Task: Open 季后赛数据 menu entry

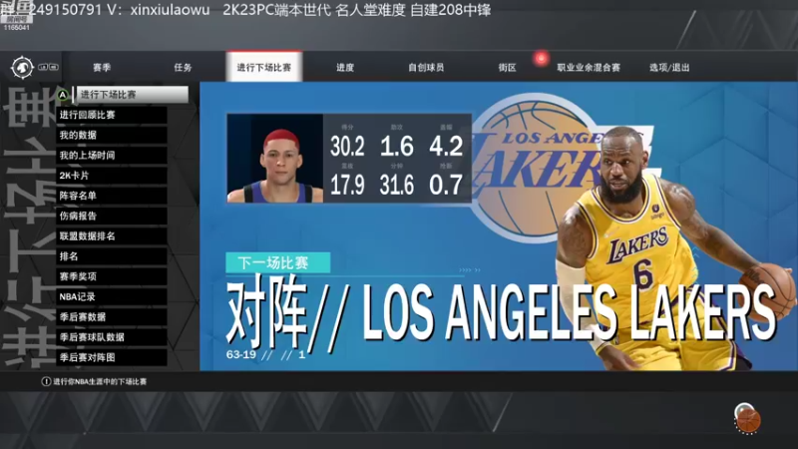Action: (112, 316)
